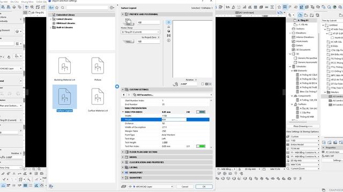
Task: Open the A3 Landscape tab
Action: coord(245,12)
